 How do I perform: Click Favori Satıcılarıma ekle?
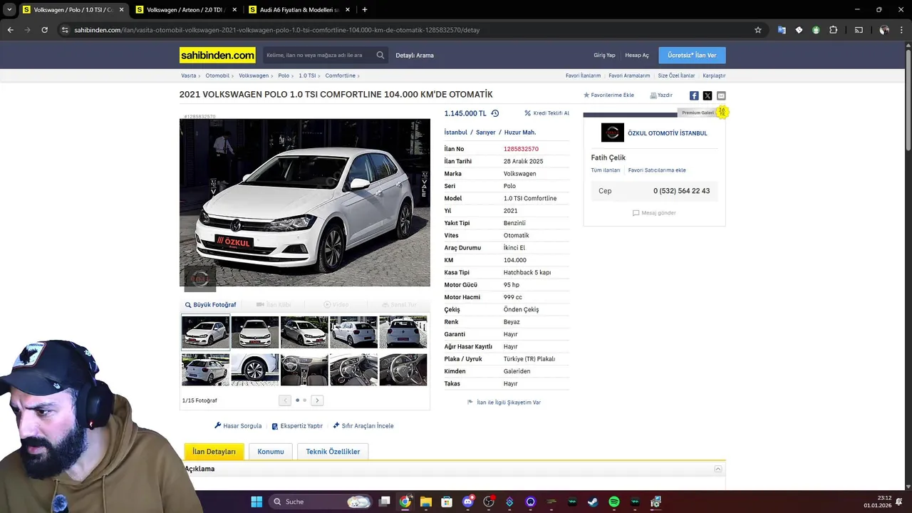click(x=657, y=170)
